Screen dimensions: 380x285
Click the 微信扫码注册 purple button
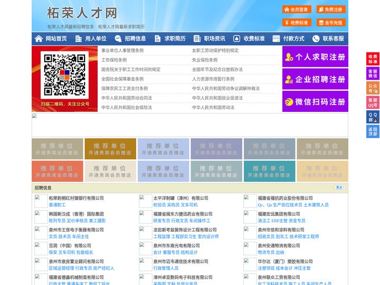pos(315,101)
